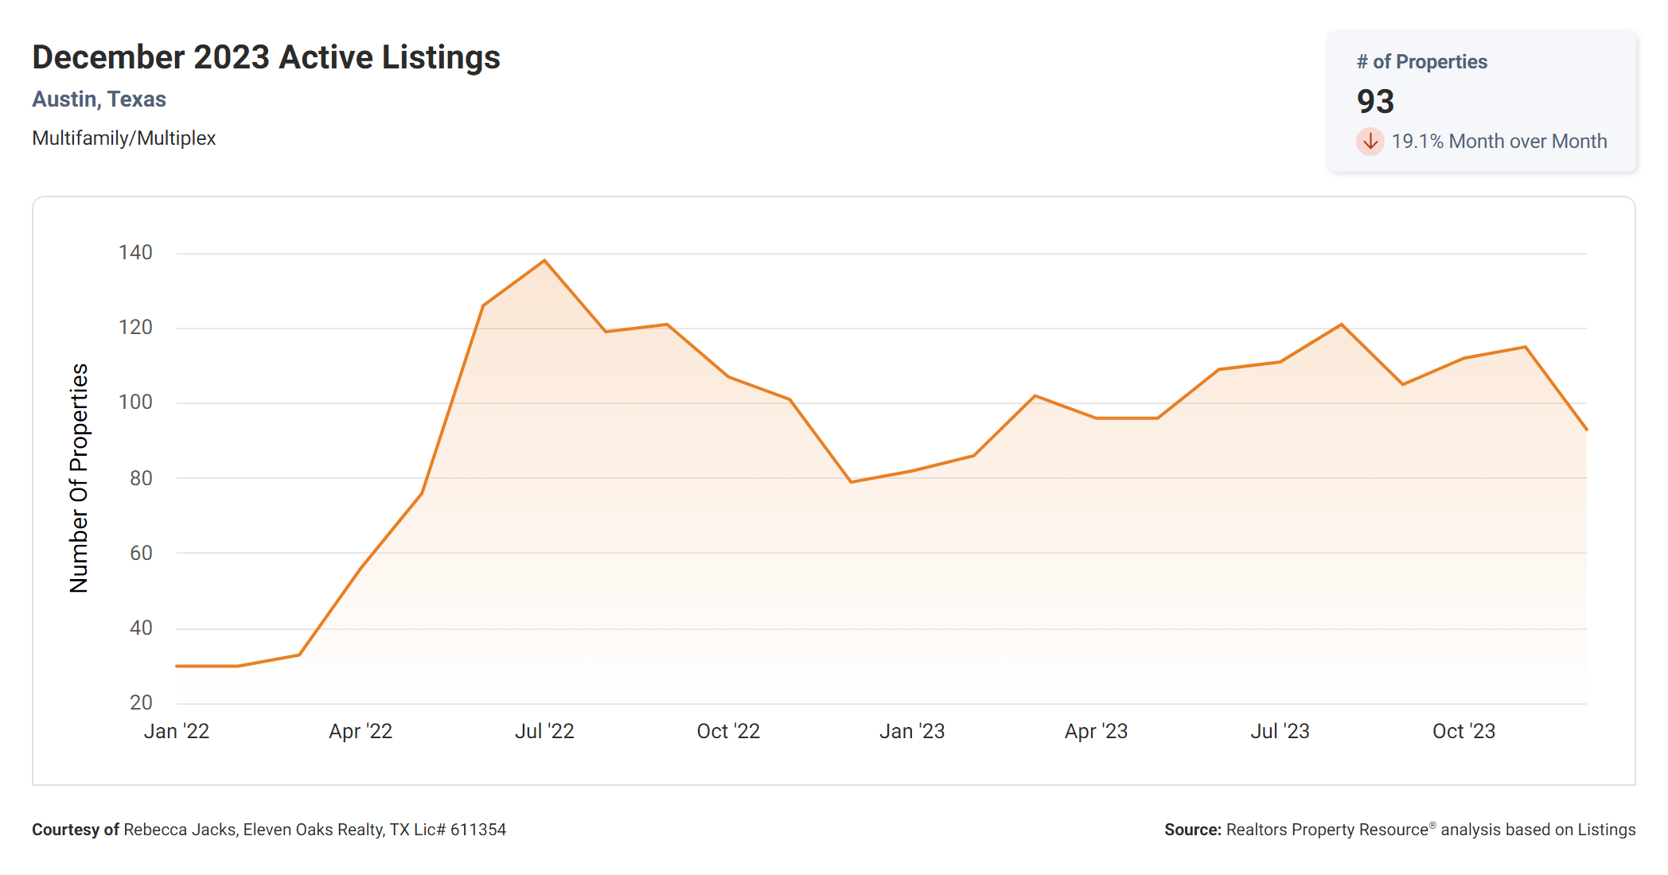Viewport: 1668px width, 875px height.
Task: Click the Number Of Properties axis title
Action: [x=79, y=478]
